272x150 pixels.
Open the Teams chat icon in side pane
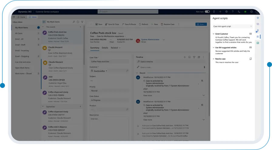point(258,24)
